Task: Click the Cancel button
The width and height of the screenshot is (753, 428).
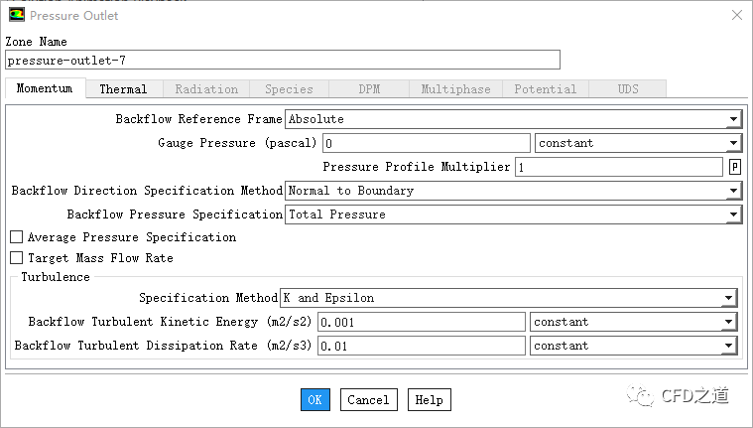Action: click(x=368, y=399)
